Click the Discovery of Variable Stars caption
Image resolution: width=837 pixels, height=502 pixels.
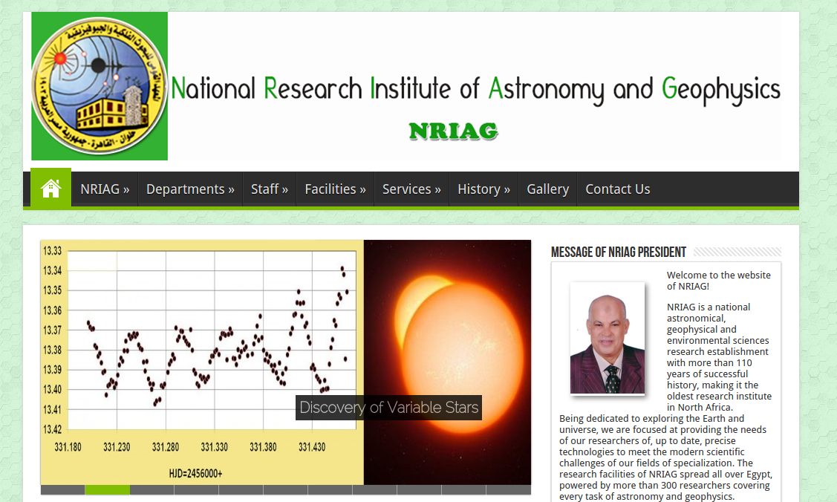tap(388, 408)
